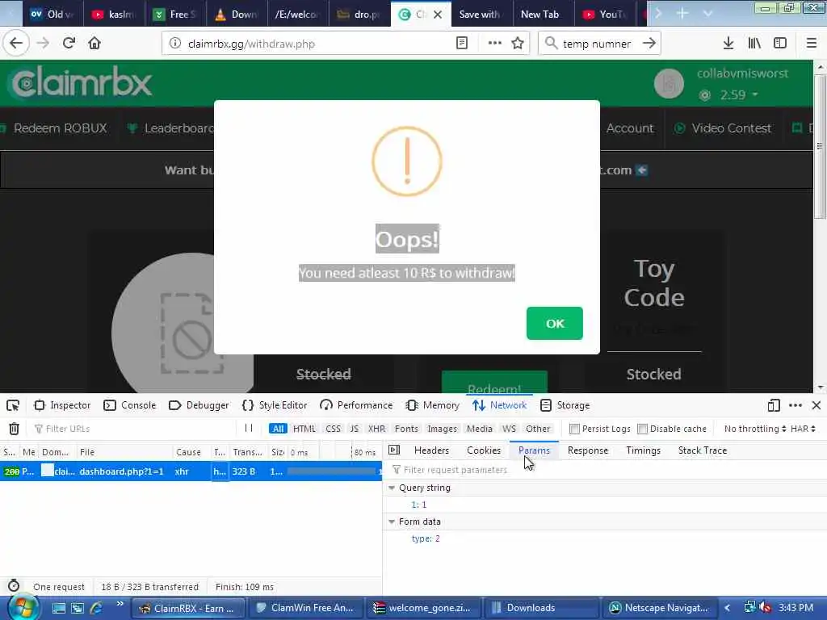Toggle the All network filter
The image size is (827, 620).
(x=278, y=429)
